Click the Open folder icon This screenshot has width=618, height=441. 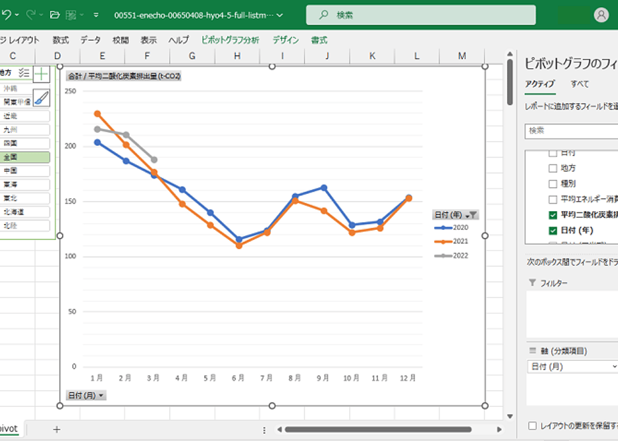55,15
